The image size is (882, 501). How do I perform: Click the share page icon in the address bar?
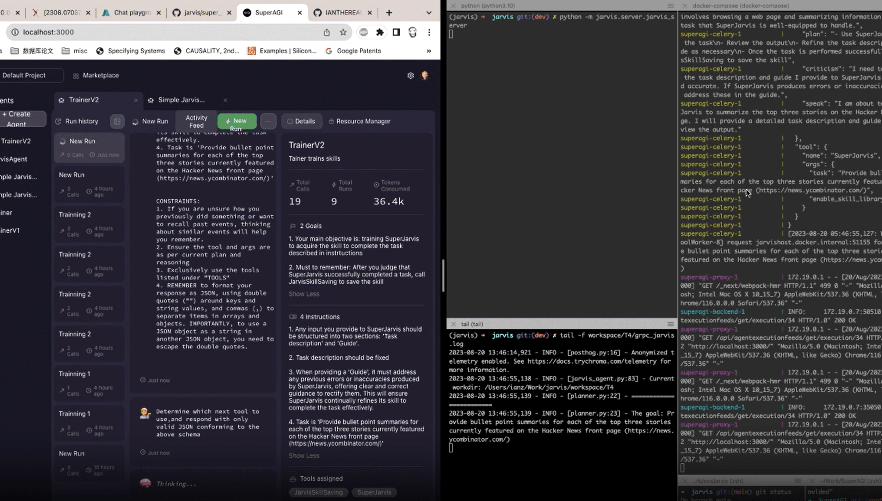point(326,32)
